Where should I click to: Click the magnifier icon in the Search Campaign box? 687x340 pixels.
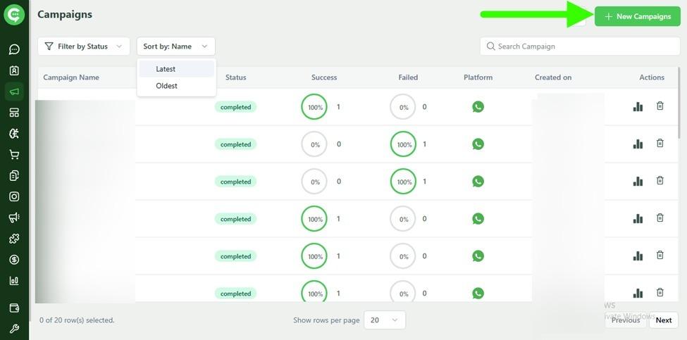click(x=491, y=46)
